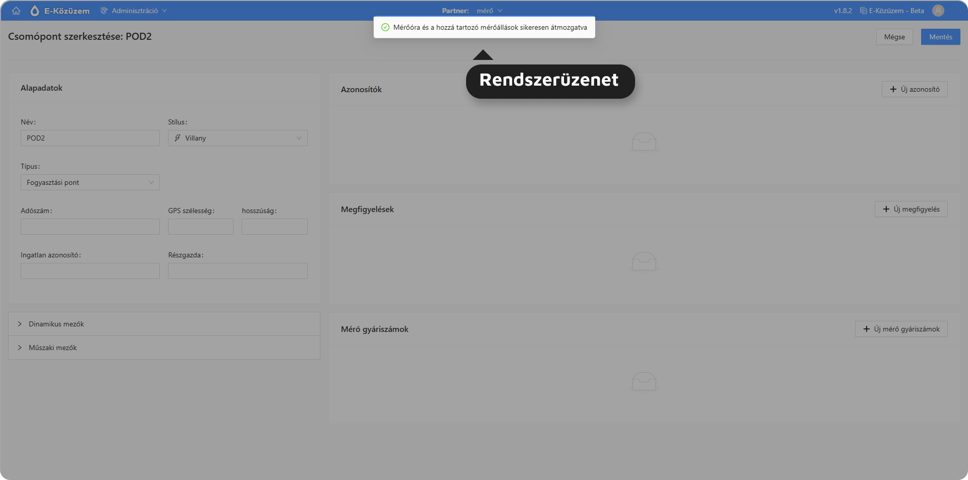Viewport: 968px width, 480px height.
Task: Click the green success check icon
Action: [x=385, y=27]
